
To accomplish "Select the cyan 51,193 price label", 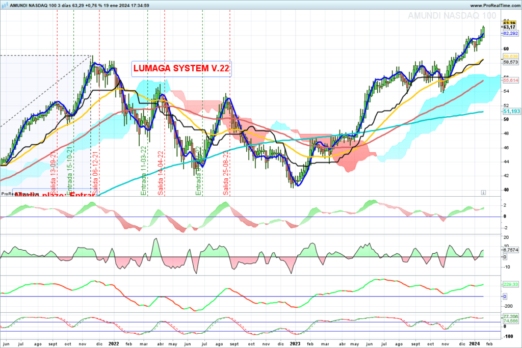I will [511, 112].
